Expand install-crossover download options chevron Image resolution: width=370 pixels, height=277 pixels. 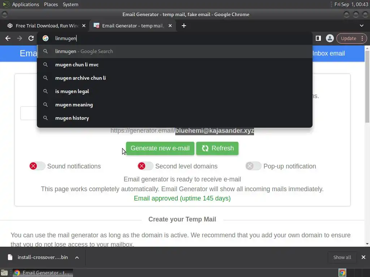tap(77, 258)
